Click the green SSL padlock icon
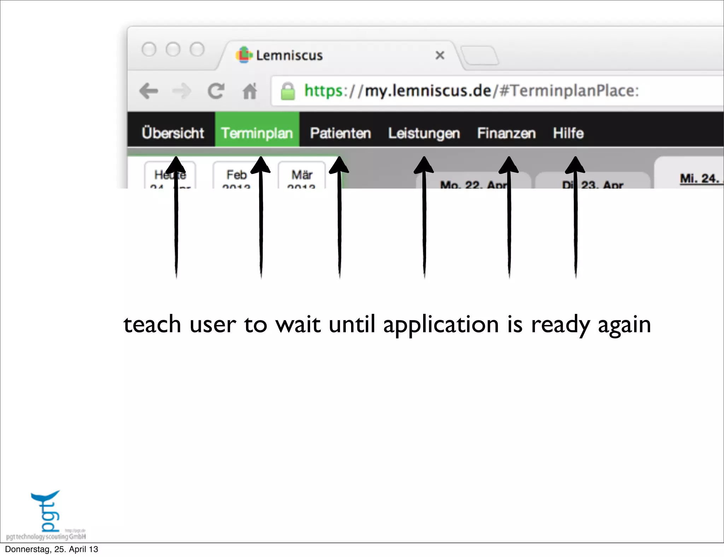Screen dimensions: 724x557 click(x=288, y=91)
